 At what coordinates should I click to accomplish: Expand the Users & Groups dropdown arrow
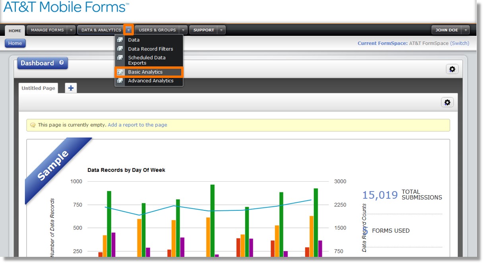click(183, 30)
